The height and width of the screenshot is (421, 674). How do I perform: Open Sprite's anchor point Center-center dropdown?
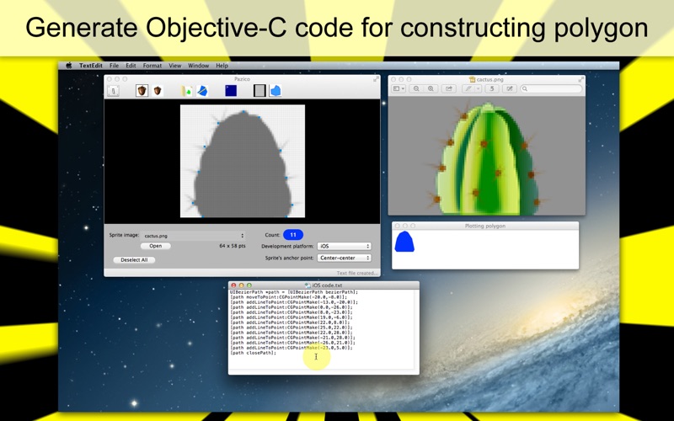[344, 258]
